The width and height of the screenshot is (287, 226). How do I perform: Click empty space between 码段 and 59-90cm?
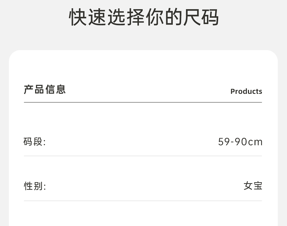click(x=132, y=142)
